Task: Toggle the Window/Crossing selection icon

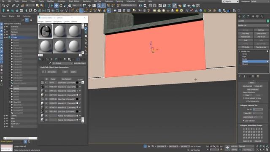Action: point(51,5)
